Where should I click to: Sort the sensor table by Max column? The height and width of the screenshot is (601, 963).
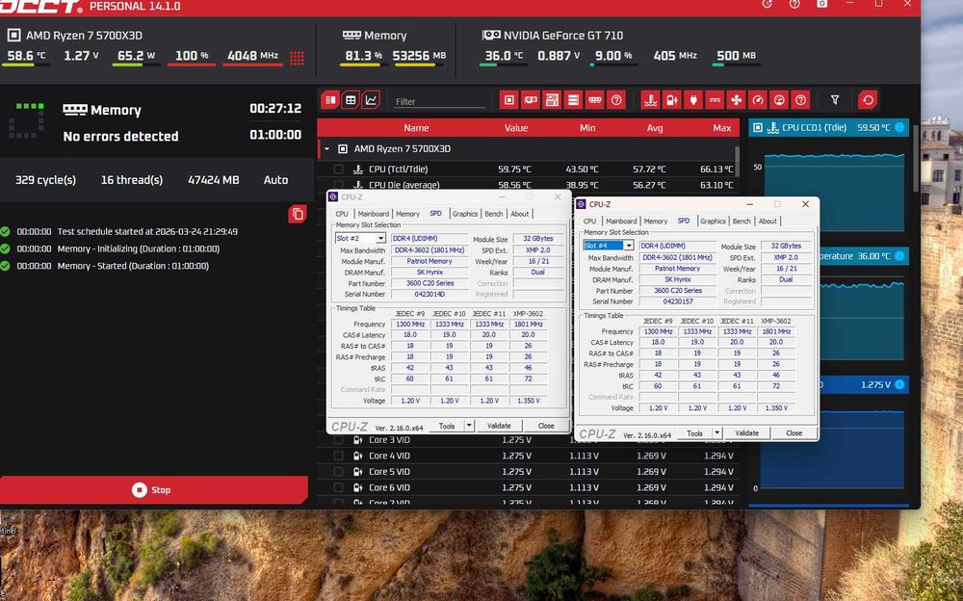[x=721, y=128]
